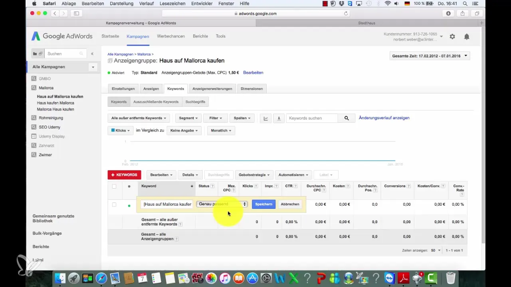The height and width of the screenshot is (287, 511).
Task: Select the Suchbegriffe sub-tab
Action: (x=195, y=102)
